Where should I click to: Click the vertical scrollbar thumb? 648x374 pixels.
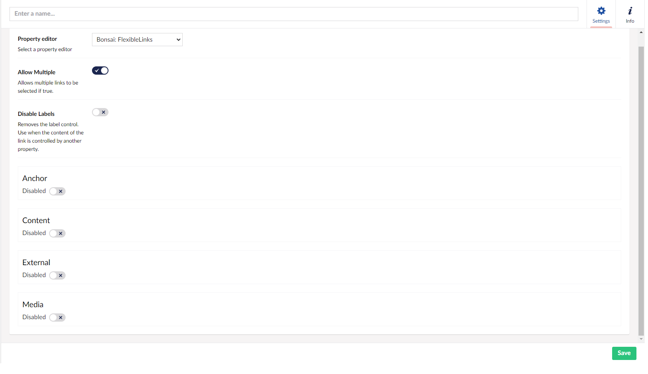(x=641, y=190)
